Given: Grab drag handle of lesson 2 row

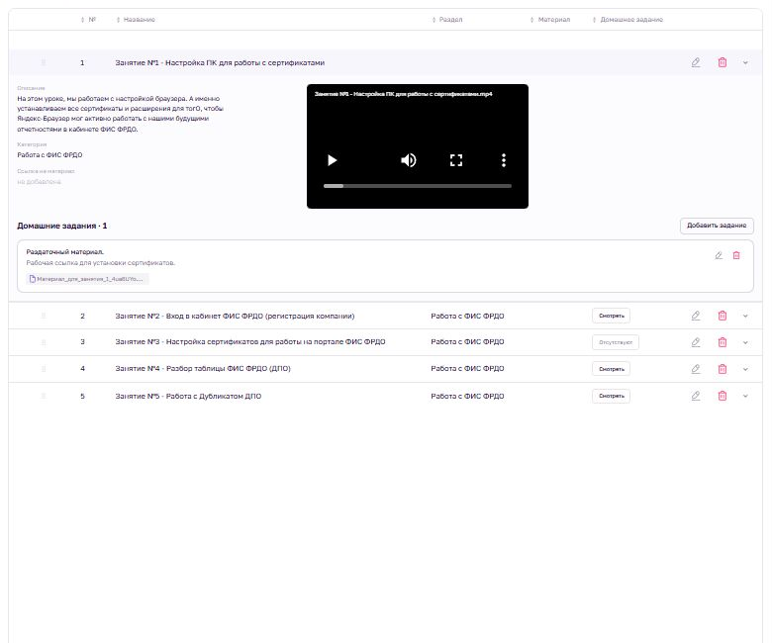Looking at the screenshot, I should 44,316.
